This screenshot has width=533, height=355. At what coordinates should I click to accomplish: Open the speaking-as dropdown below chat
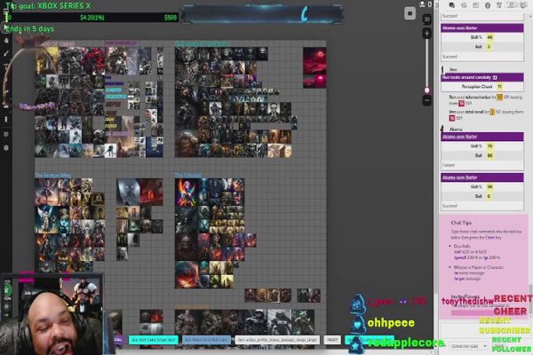tap(469, 346)
